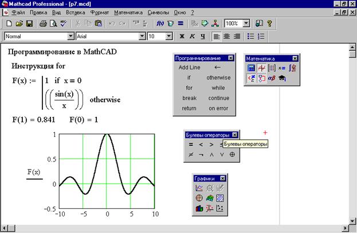This screenshot has height=233, width=357.
Task: Insert not-equal operator from Булевы операторы
Action: 191,155
